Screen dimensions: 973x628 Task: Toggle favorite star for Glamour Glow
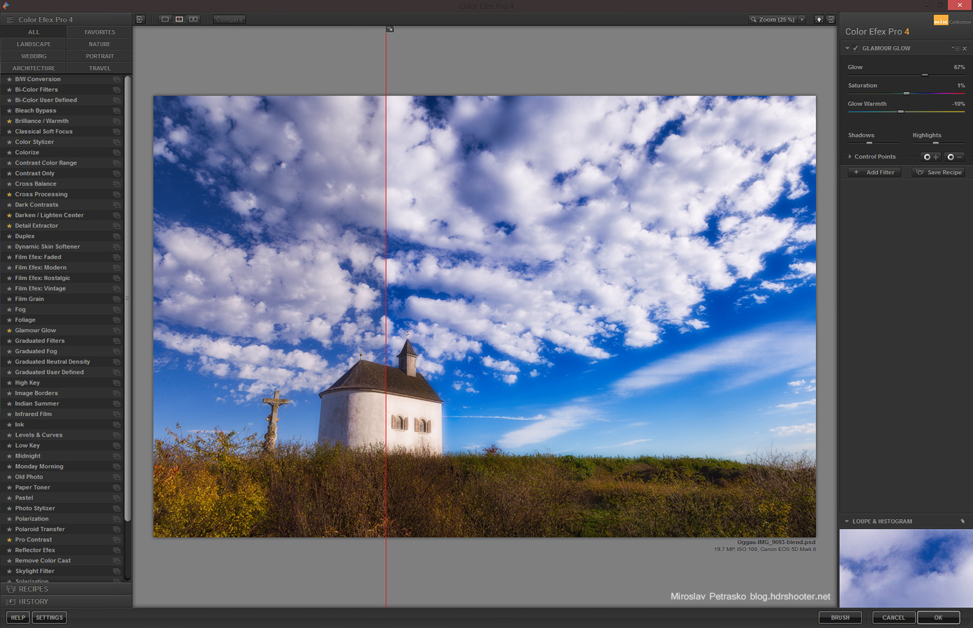click(x=9, y=330)
